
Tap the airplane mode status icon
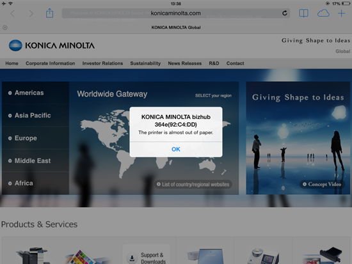pos(4,4)
